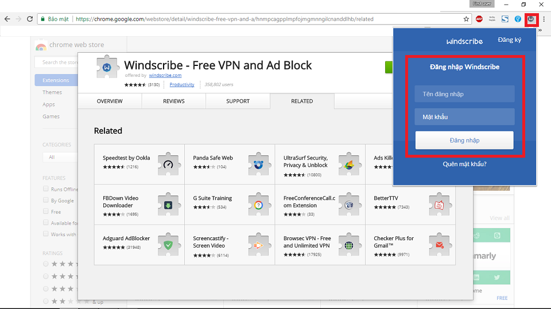Switch to the SUPPORT tab
Screen dimensions: 551x309
238,101
